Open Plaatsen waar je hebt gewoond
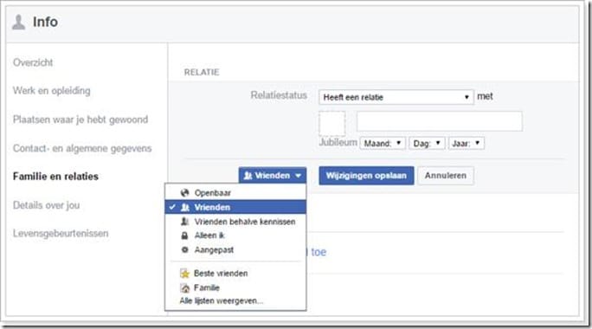This screenshot has width=592, height=329. pyautogui.click(x=80, y=119)
